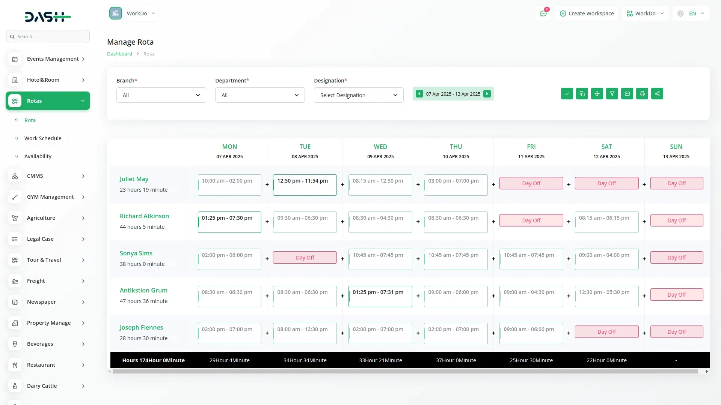This screenshot has width=721, height=405.
Task: Click the four-arrow move icon
Action: click(597, 94)
